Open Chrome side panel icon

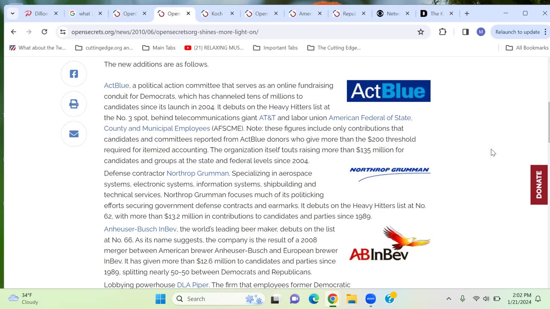point(465,32)
